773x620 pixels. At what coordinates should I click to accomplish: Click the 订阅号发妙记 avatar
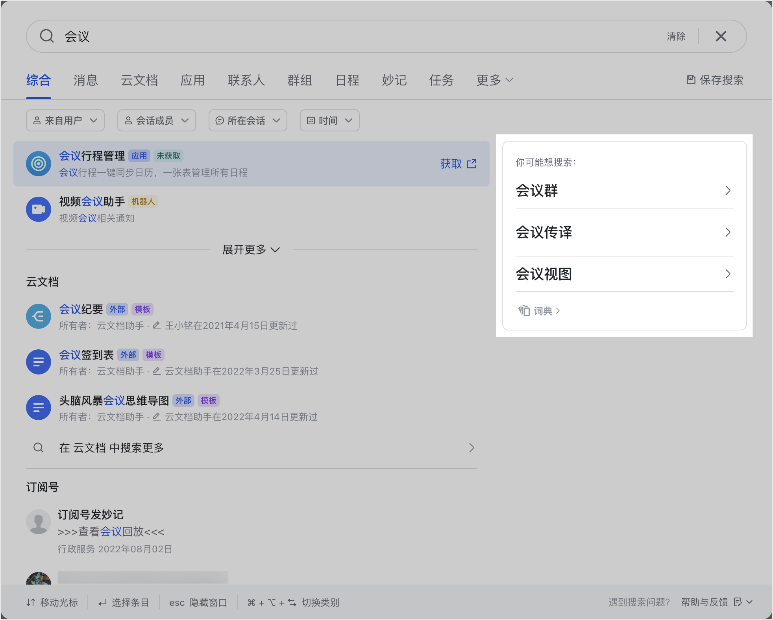[39, 522]
